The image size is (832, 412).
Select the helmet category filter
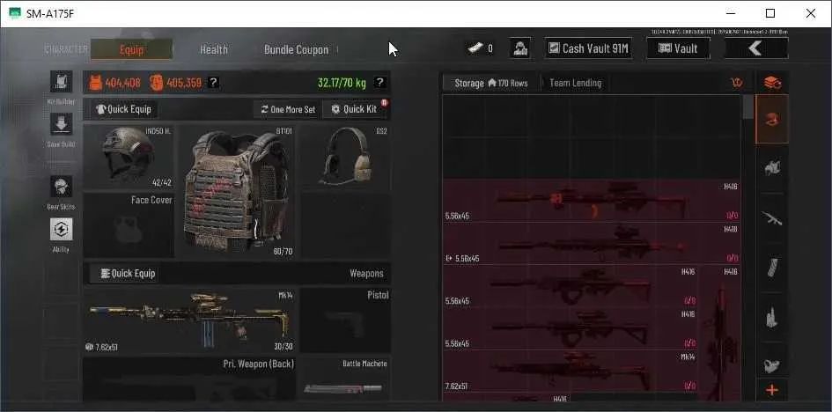click(772, 120)
